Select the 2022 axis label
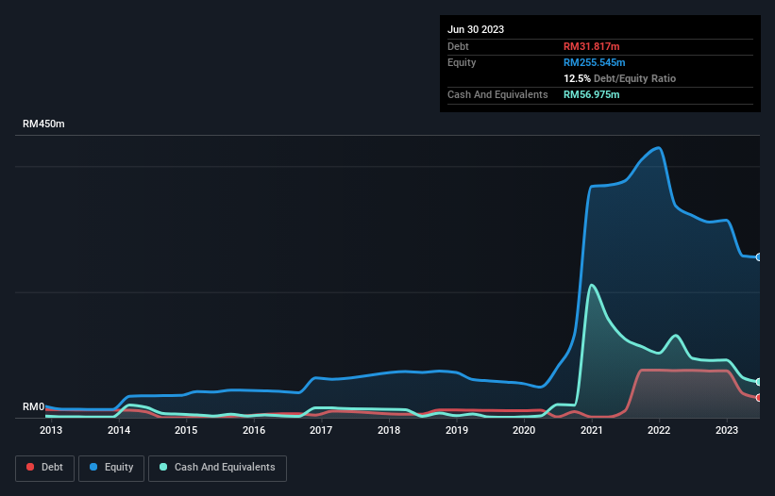Image resolution: width=775 pixels, height=496 pixels. pos(659,430)
